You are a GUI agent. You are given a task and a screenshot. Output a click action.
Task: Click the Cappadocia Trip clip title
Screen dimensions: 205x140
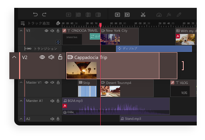(x=91, y=57)
